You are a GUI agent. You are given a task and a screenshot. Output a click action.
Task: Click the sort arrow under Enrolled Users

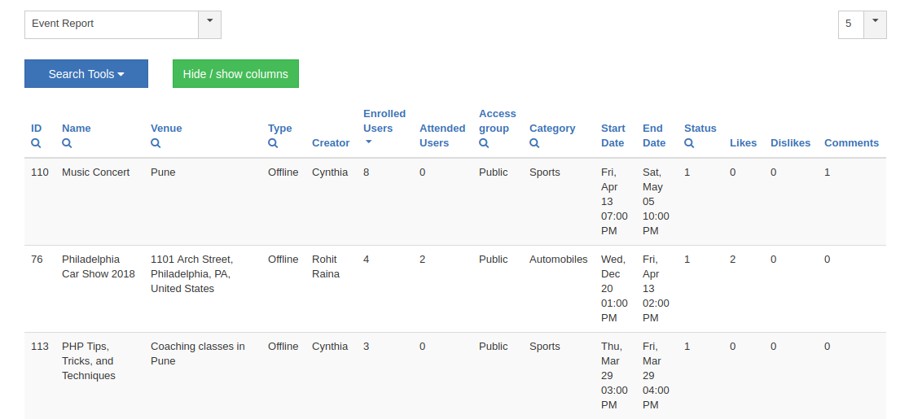point(368,142)
